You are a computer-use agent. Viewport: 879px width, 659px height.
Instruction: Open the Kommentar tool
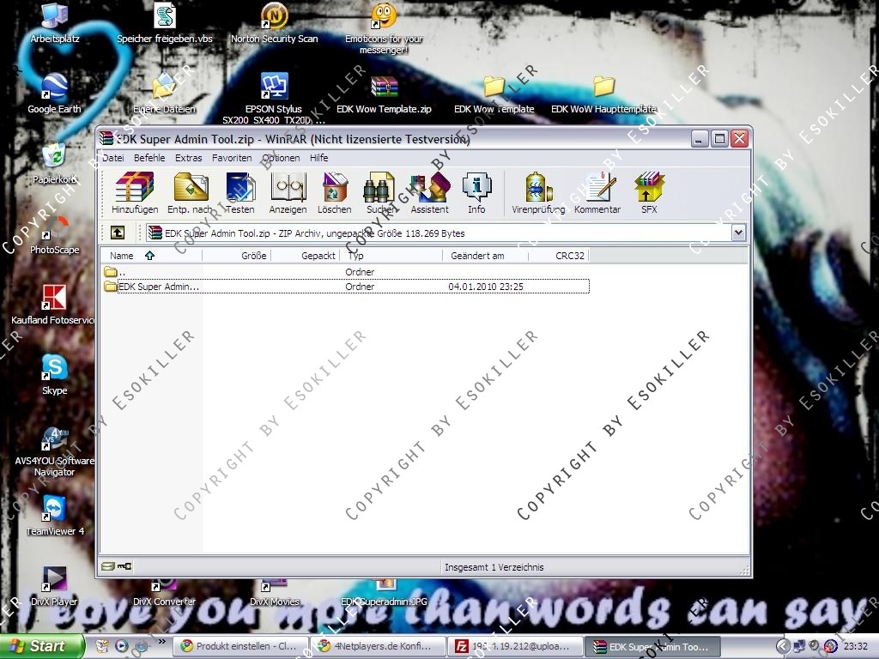pos(597,193)
